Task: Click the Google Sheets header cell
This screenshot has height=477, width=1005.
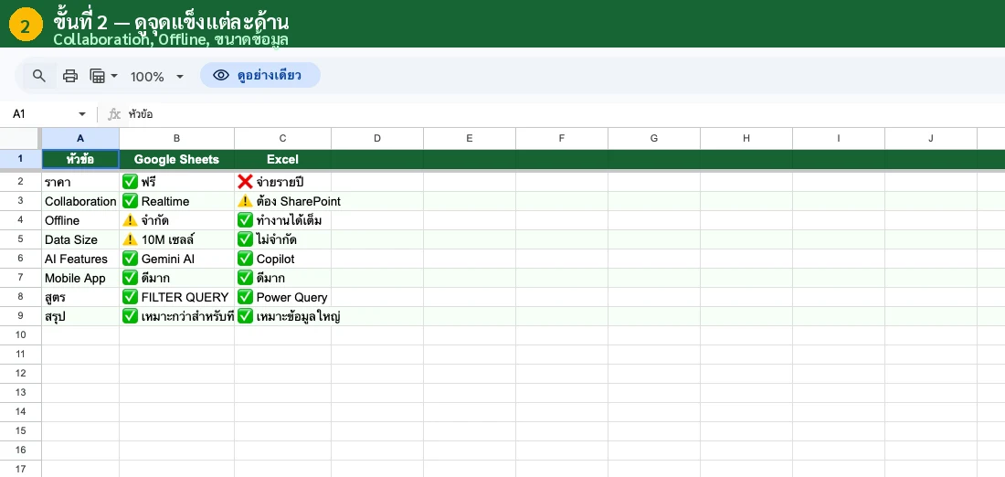Action: 177,159
